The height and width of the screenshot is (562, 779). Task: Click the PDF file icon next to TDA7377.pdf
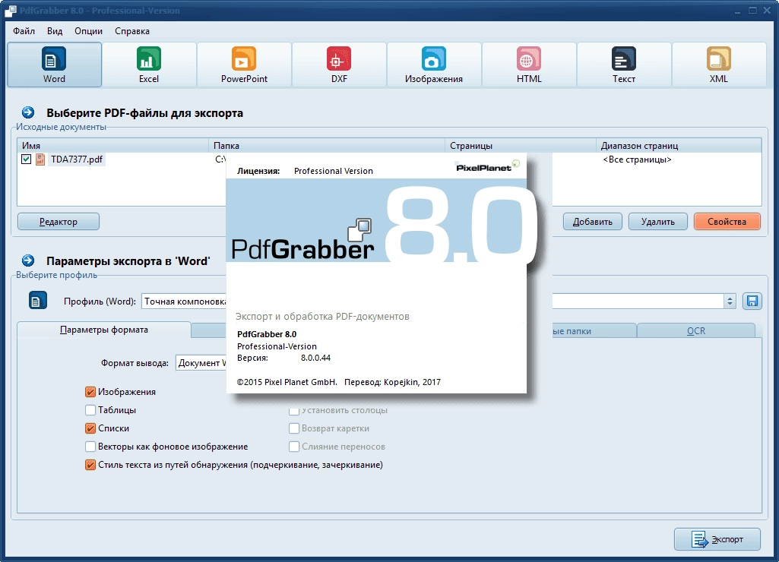[40, 159]
